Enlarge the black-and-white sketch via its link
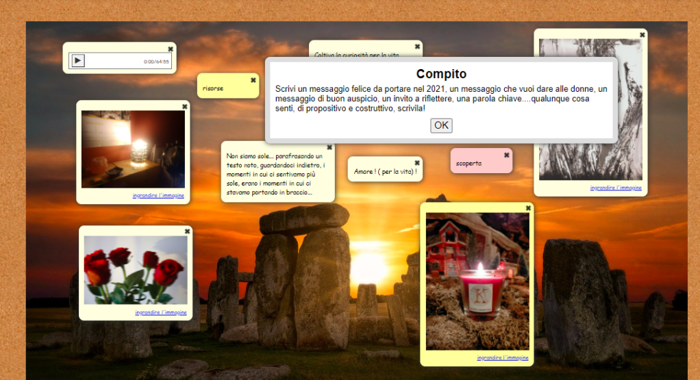Viewport: 700px width, 380px height. (x=616, y=188)
